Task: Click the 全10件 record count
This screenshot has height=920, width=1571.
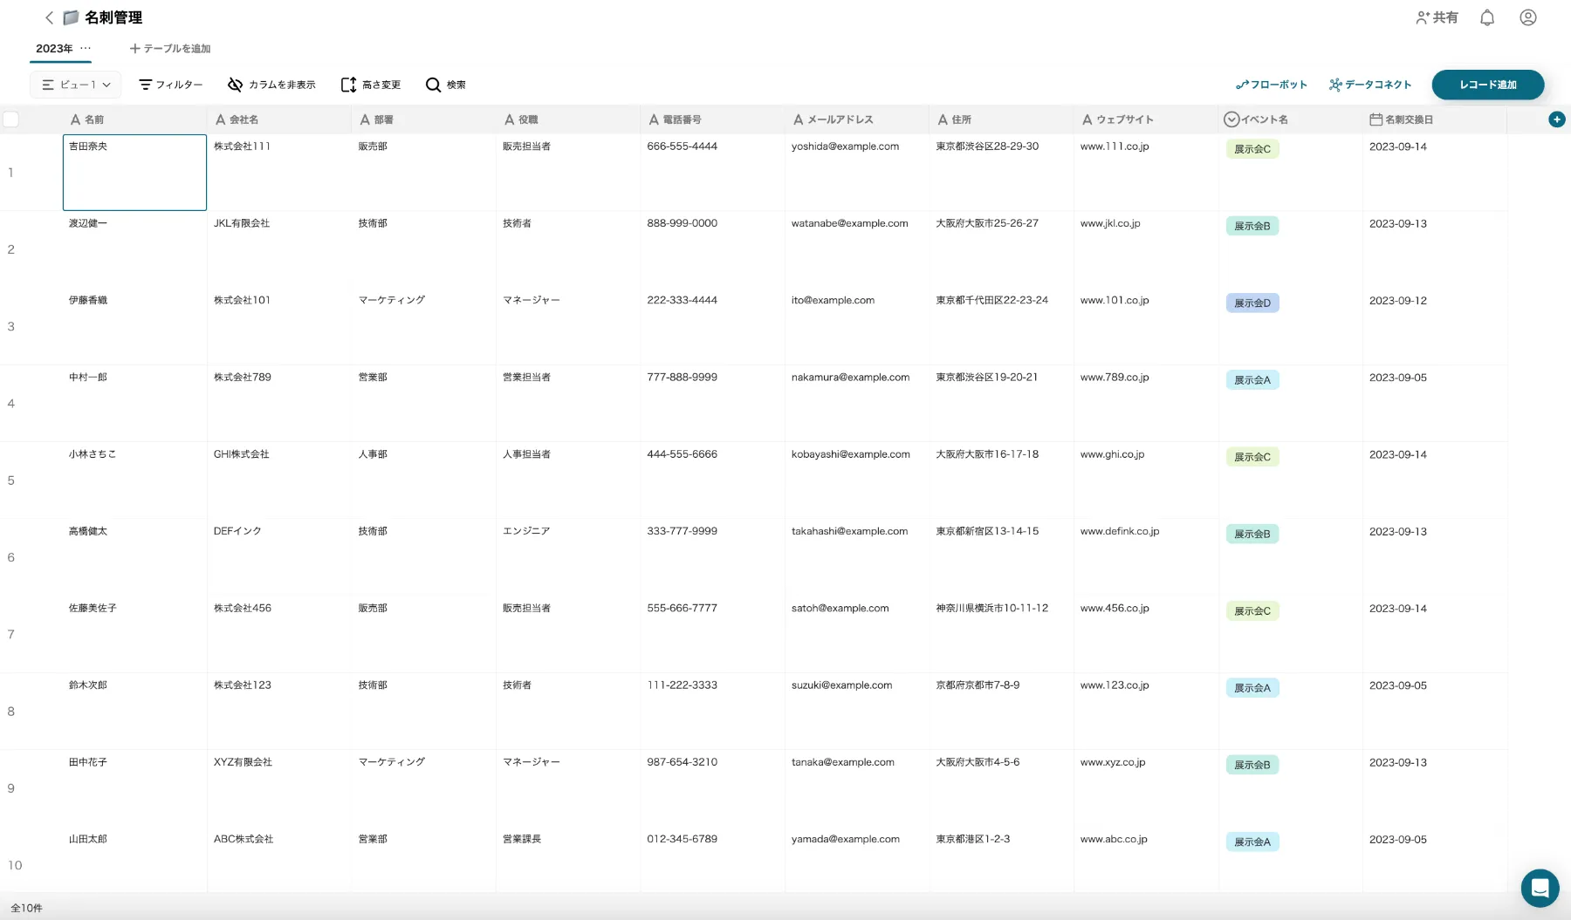Action: coord(26,908)
